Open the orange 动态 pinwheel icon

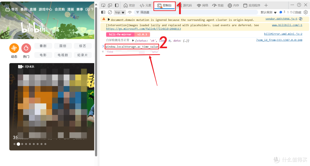coord(14,48)
